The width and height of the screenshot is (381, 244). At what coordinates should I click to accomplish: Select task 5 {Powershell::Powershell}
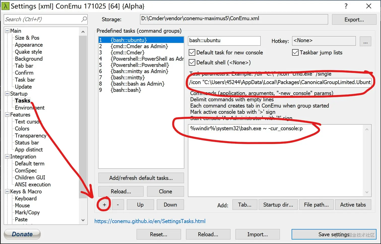pos(141,65)
